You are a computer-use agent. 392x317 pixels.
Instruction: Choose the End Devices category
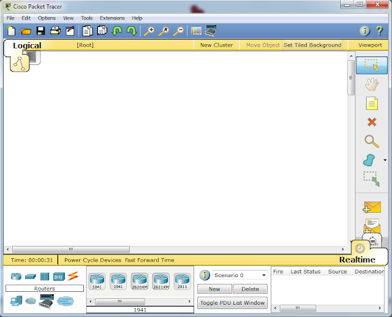pyautogui.click(x=17, y=300)
